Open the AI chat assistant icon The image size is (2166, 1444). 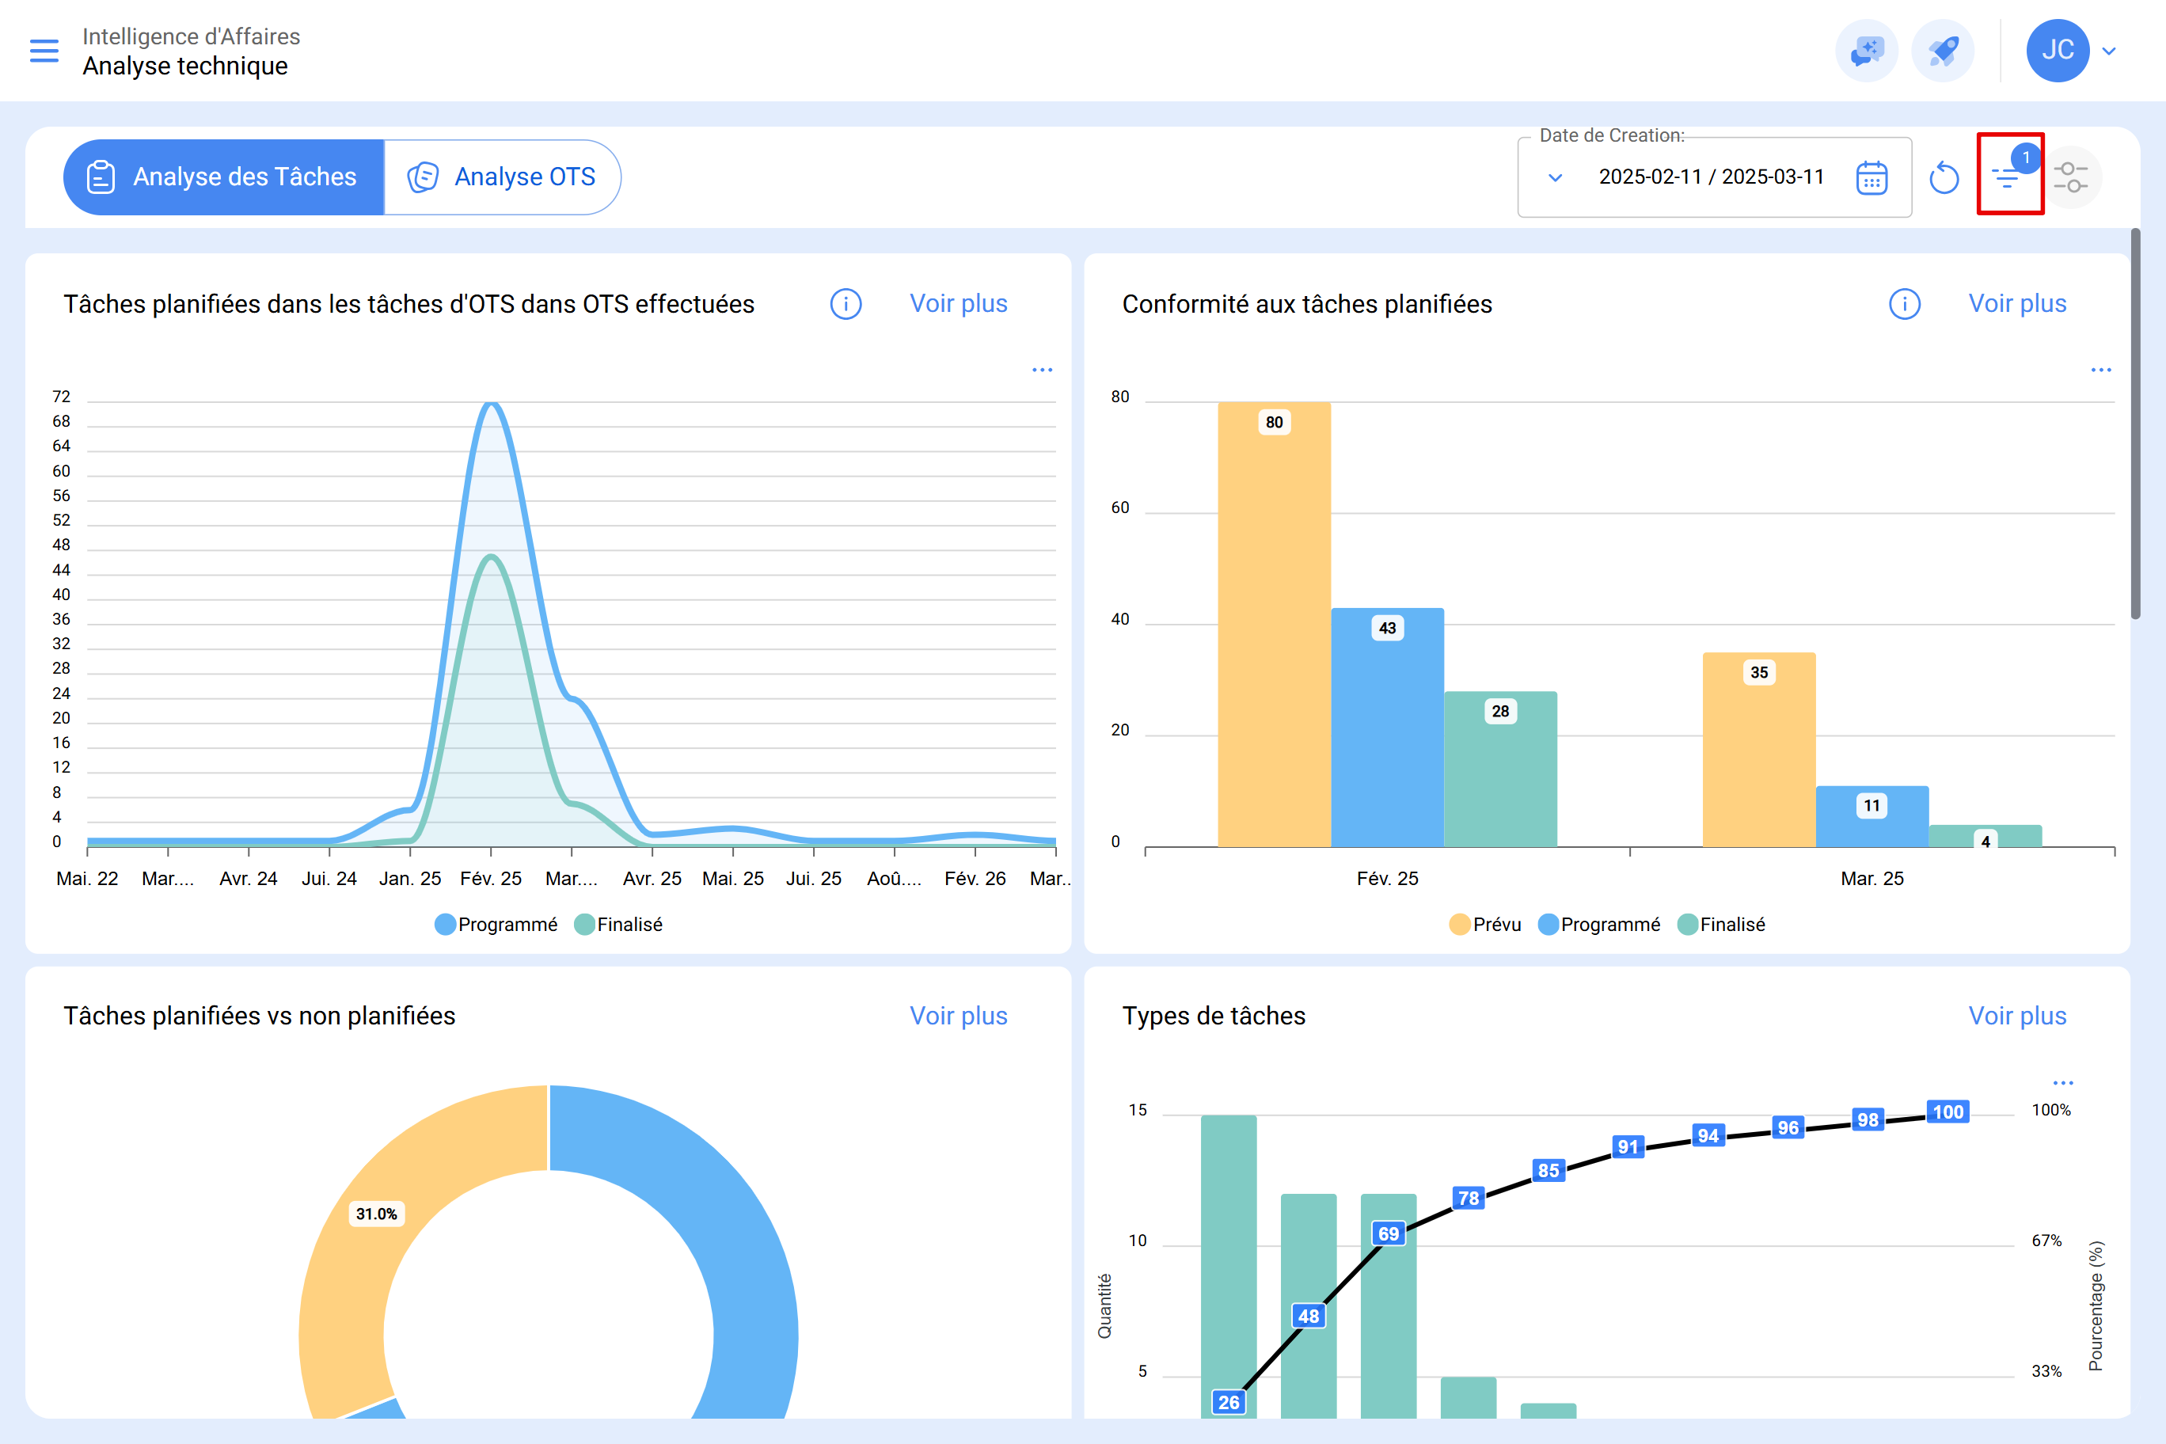[x=1867, y=51]
